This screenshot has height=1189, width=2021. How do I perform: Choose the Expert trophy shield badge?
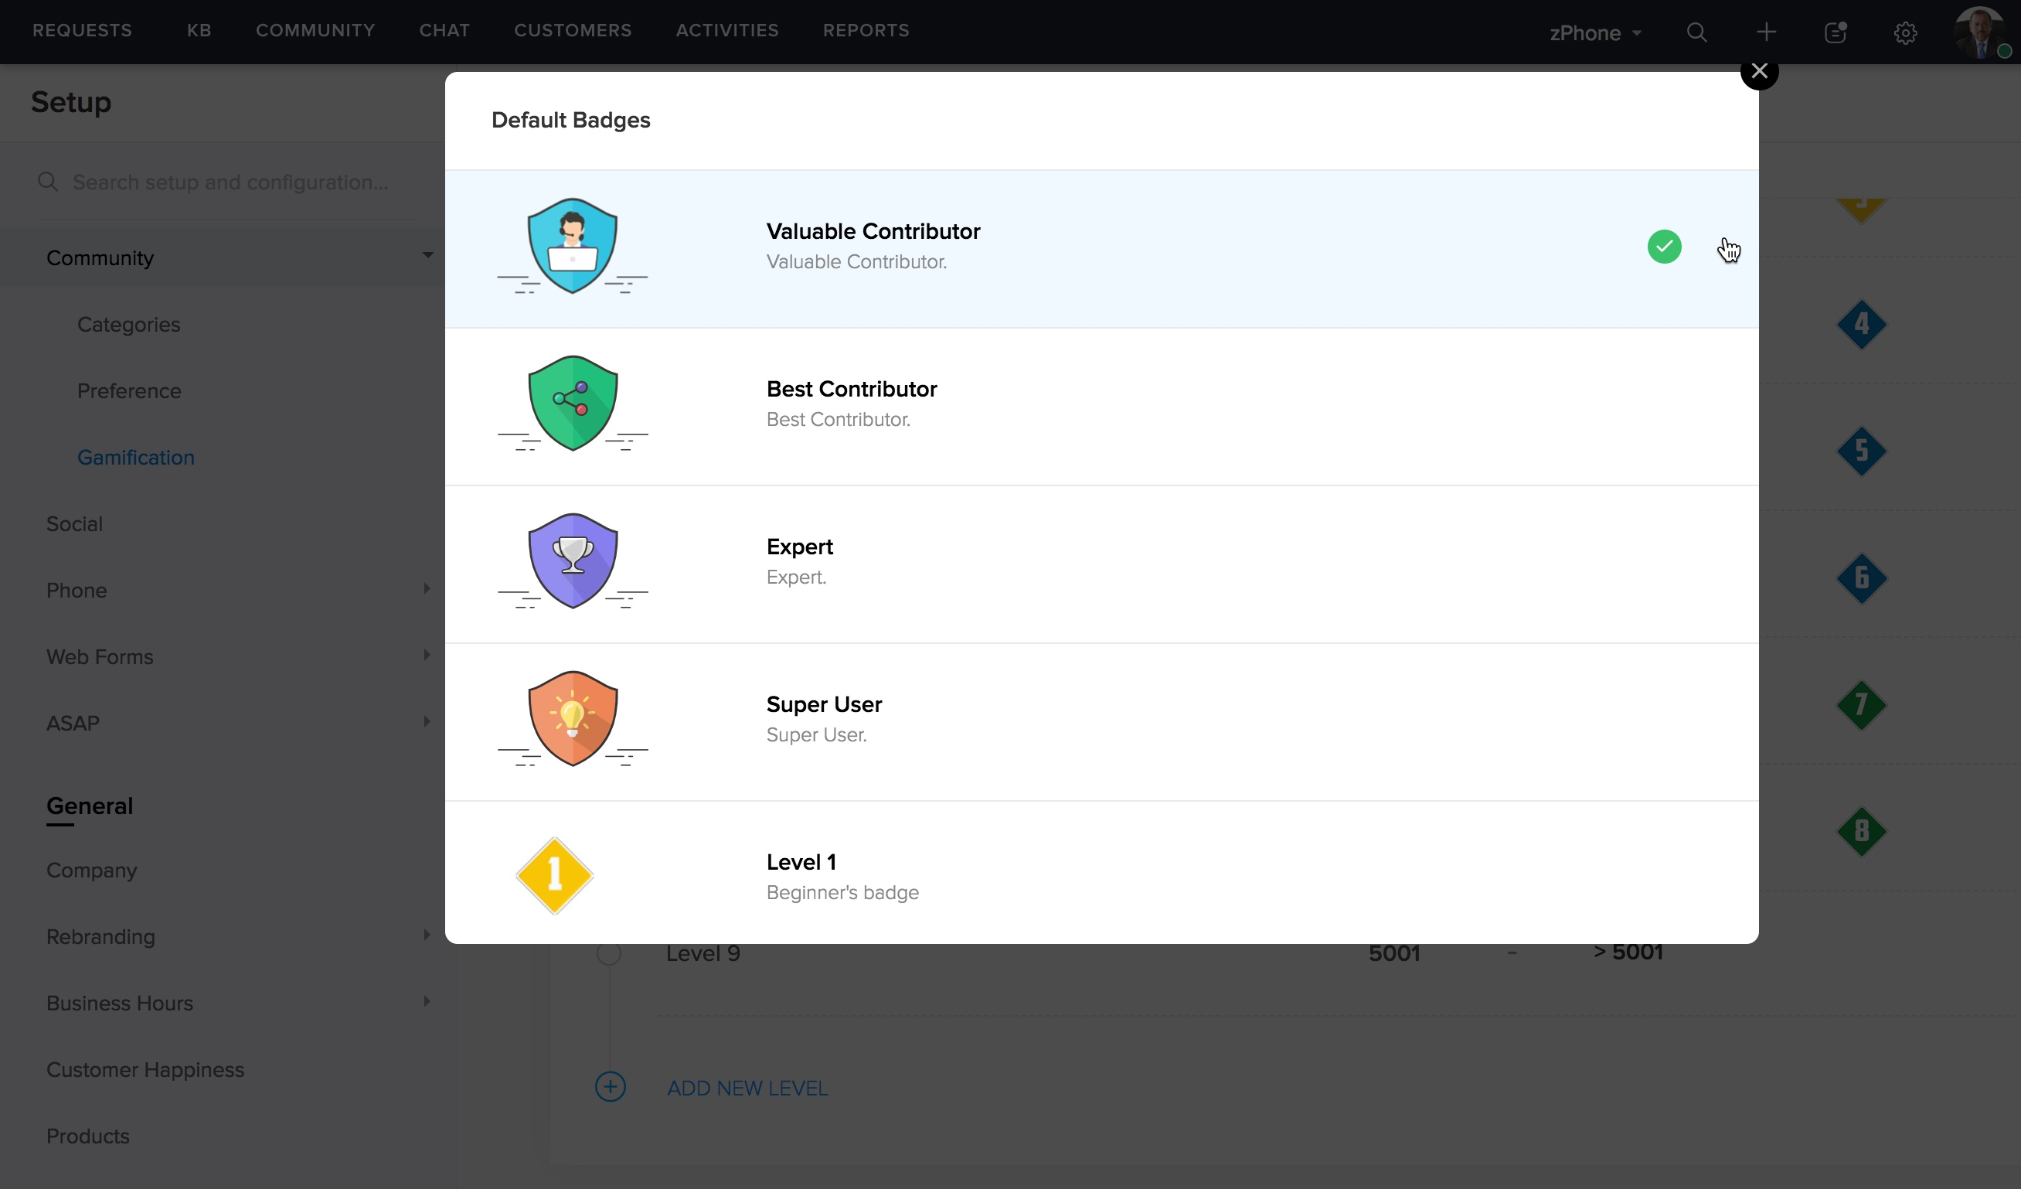point(572,561)
